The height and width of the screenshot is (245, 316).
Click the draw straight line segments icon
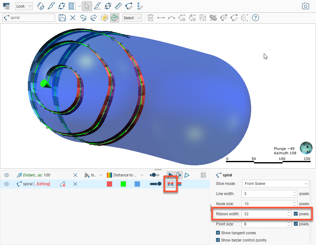coord(161,18)
